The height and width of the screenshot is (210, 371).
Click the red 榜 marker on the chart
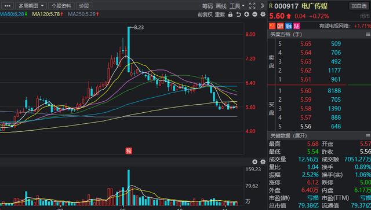tap(129, 150)
